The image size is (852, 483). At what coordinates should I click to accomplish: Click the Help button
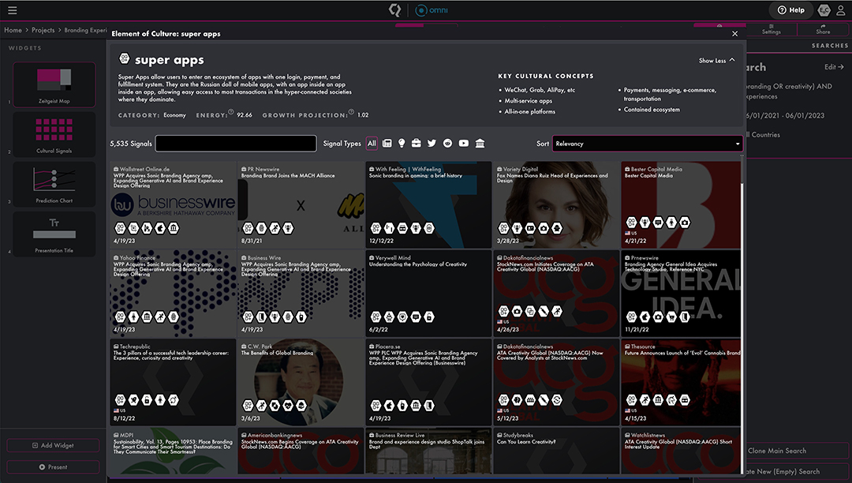point(790,10)
